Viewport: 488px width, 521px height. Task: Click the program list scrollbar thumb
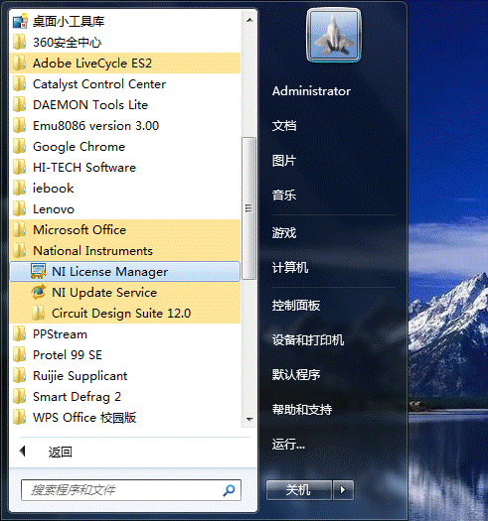(248, 208)
